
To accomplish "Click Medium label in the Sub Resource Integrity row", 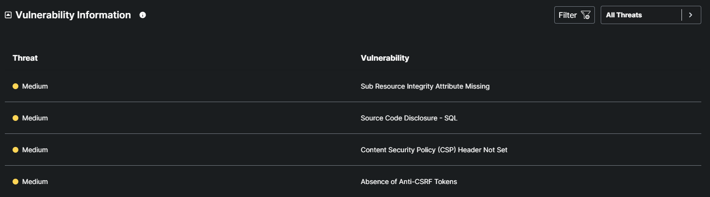I will [x=35, y=86].
